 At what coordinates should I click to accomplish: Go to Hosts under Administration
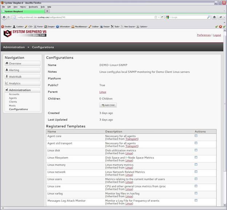click(x=12, y=106)
